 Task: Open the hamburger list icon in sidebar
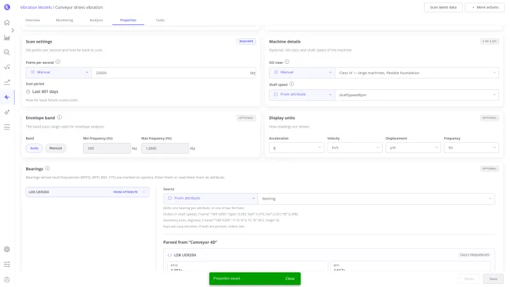click(7, 127)
